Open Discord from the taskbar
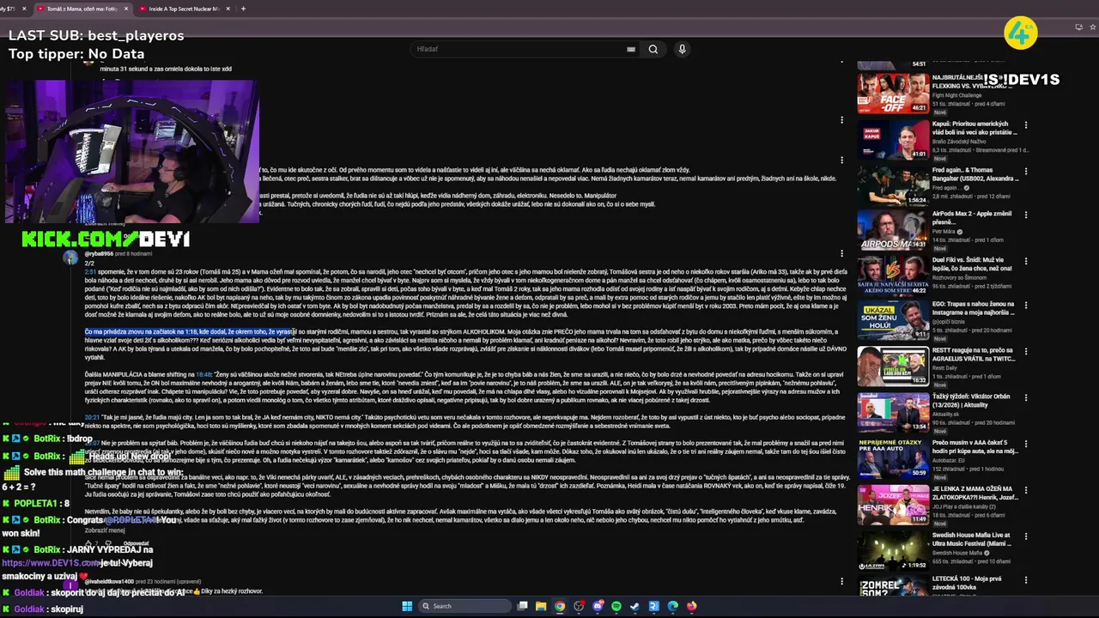The height and width of the screenshot is (618, 1099). coord(598,606)
